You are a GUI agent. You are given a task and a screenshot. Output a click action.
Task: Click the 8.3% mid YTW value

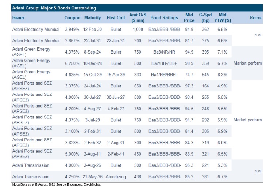[222, 74]
